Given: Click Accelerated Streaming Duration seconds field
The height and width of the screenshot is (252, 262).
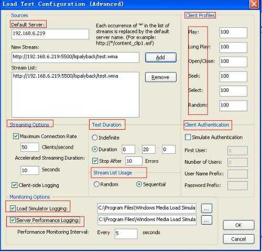Looking at the screenshot, I should click(29, 170).
